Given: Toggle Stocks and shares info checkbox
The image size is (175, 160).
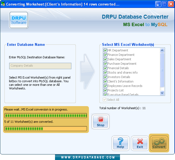Looking at the screenshot, I should (105, 72).
